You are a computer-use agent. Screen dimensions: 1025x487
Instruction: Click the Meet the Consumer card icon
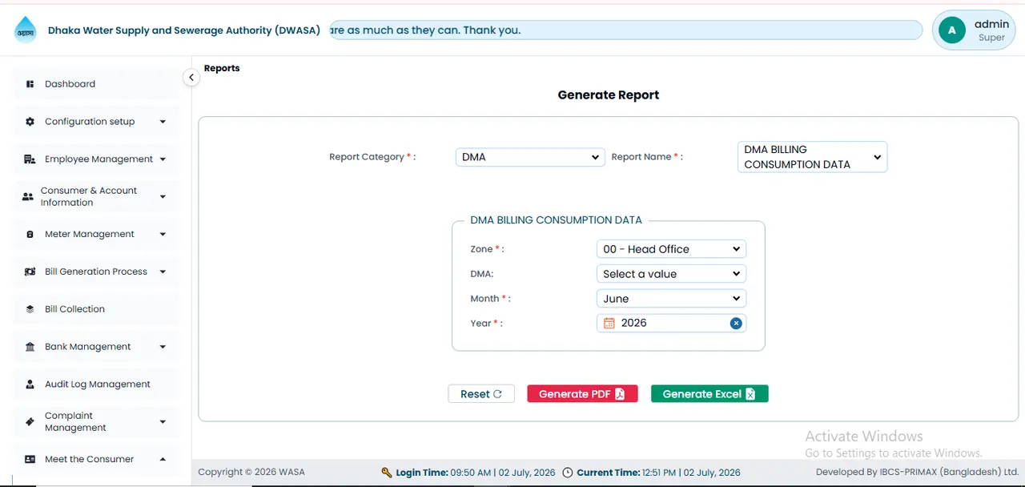pos(30,460)
